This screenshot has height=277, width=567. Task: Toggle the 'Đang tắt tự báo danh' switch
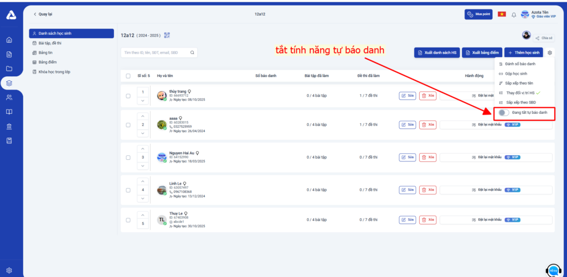coord(503,113)
